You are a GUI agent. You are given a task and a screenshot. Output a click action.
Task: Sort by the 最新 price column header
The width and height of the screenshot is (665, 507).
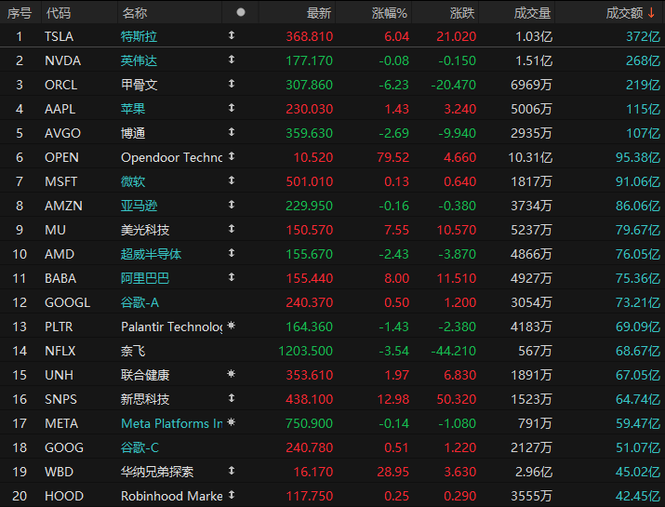[318, 13]
